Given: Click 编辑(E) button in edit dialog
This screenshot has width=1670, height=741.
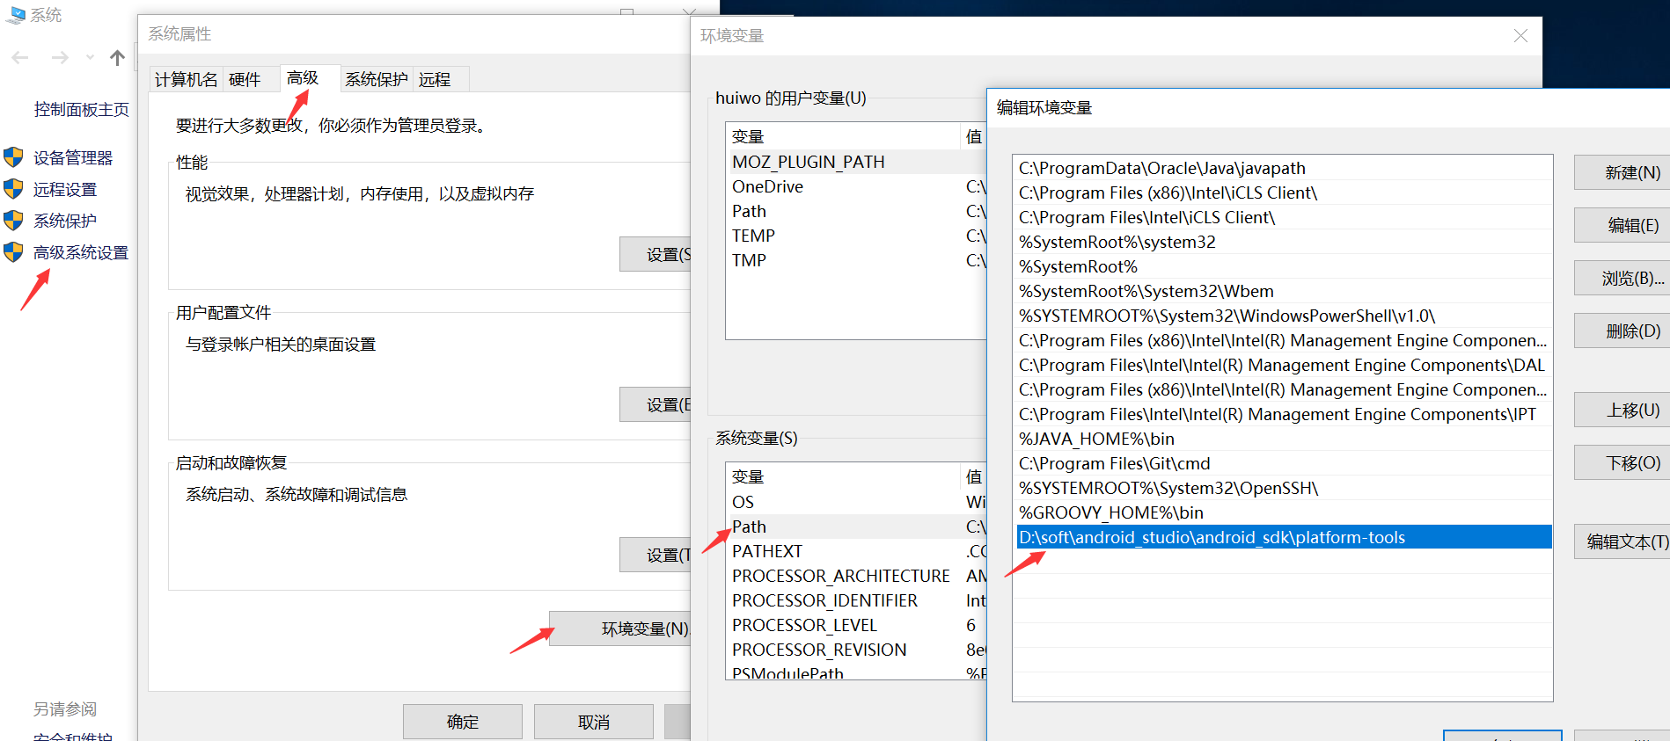Looking at the screenshot, I should [1622, 225].
